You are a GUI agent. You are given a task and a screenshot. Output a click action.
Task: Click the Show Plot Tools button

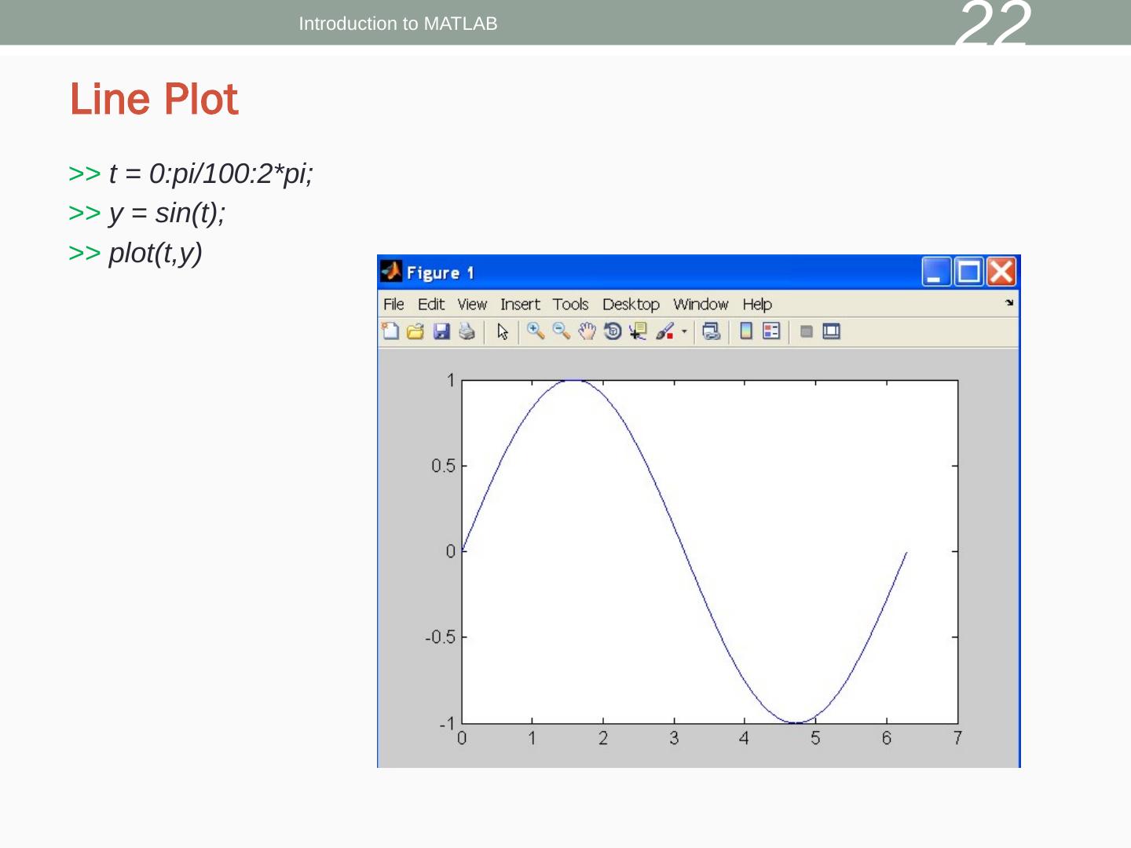[831, 331]
